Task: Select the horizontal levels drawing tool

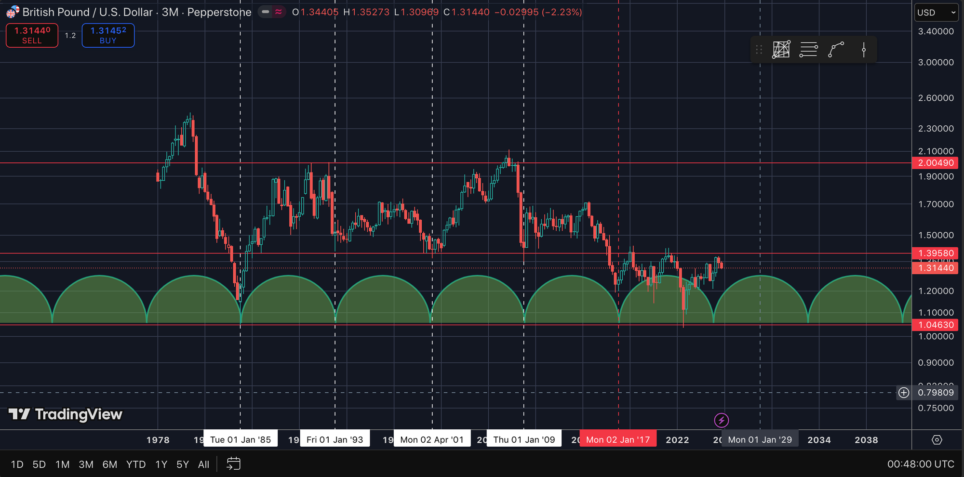Action: (808, 50)
